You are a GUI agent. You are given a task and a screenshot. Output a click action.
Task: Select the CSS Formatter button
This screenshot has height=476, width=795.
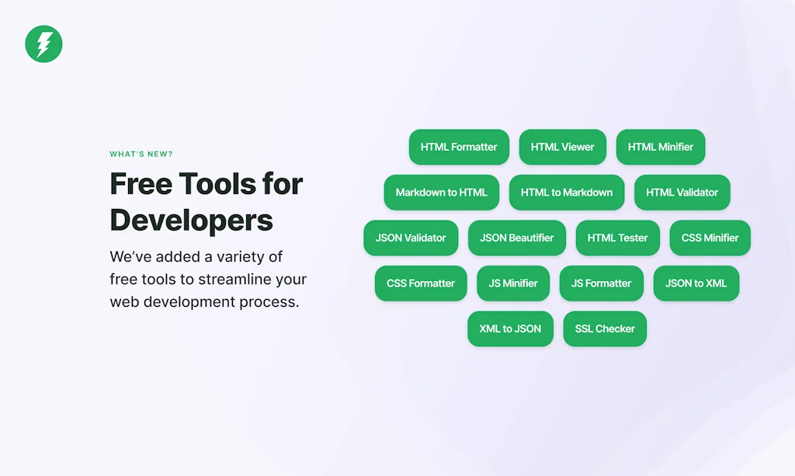click(421, 283)
